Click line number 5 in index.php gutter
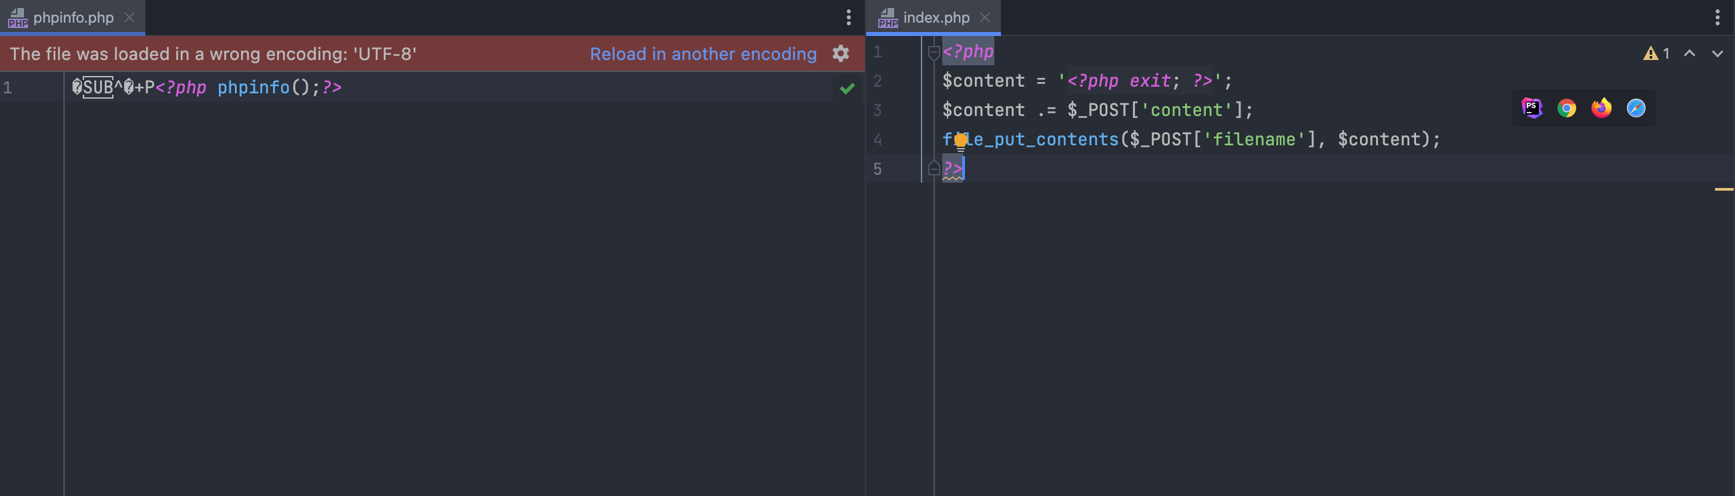This screenshot has height=496, width=1735. point(877,168)
